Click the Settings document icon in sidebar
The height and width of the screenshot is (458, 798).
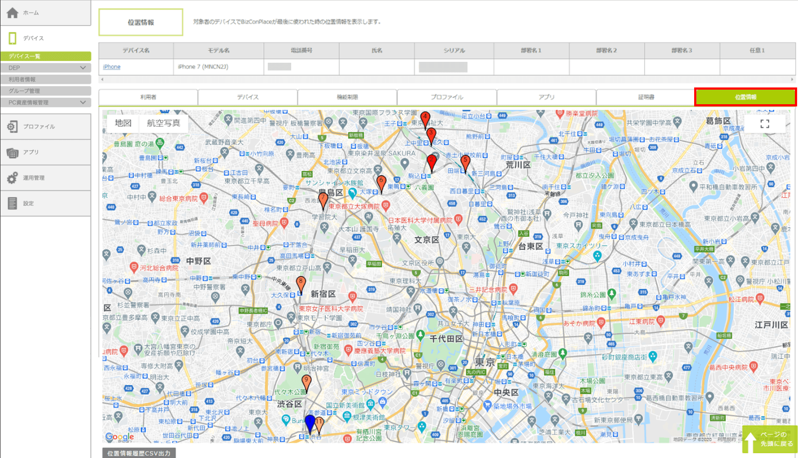[12, 204]
